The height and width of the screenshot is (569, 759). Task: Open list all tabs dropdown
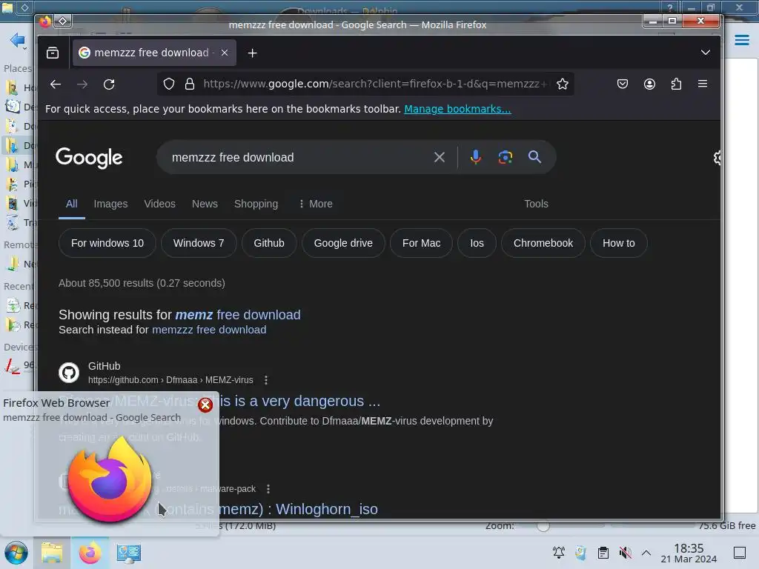[x=706, y=53]
